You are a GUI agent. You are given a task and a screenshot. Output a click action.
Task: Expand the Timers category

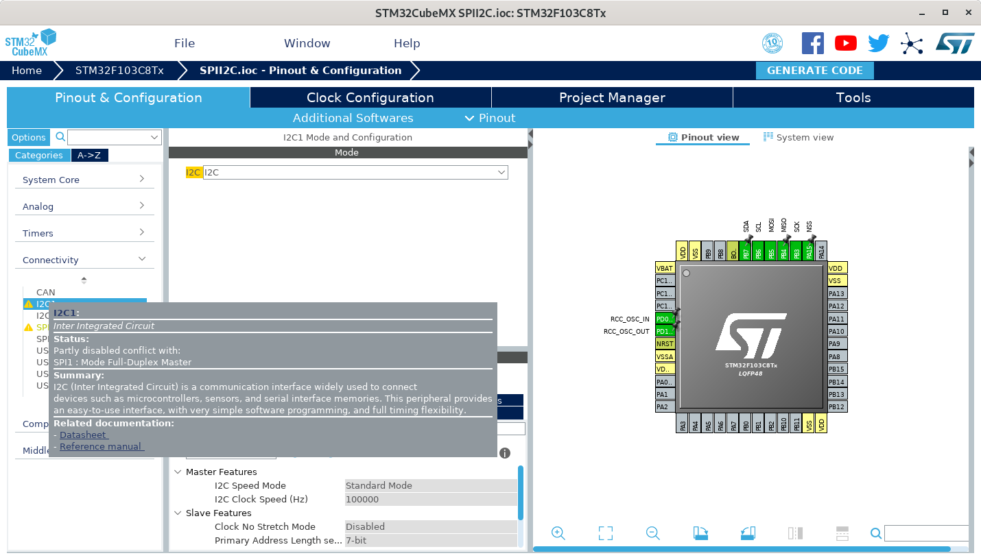tap(84, 233)
